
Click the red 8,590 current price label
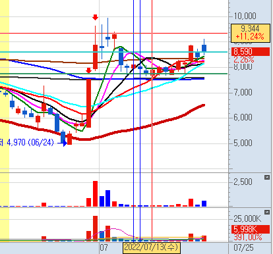[x=251, y=52]
